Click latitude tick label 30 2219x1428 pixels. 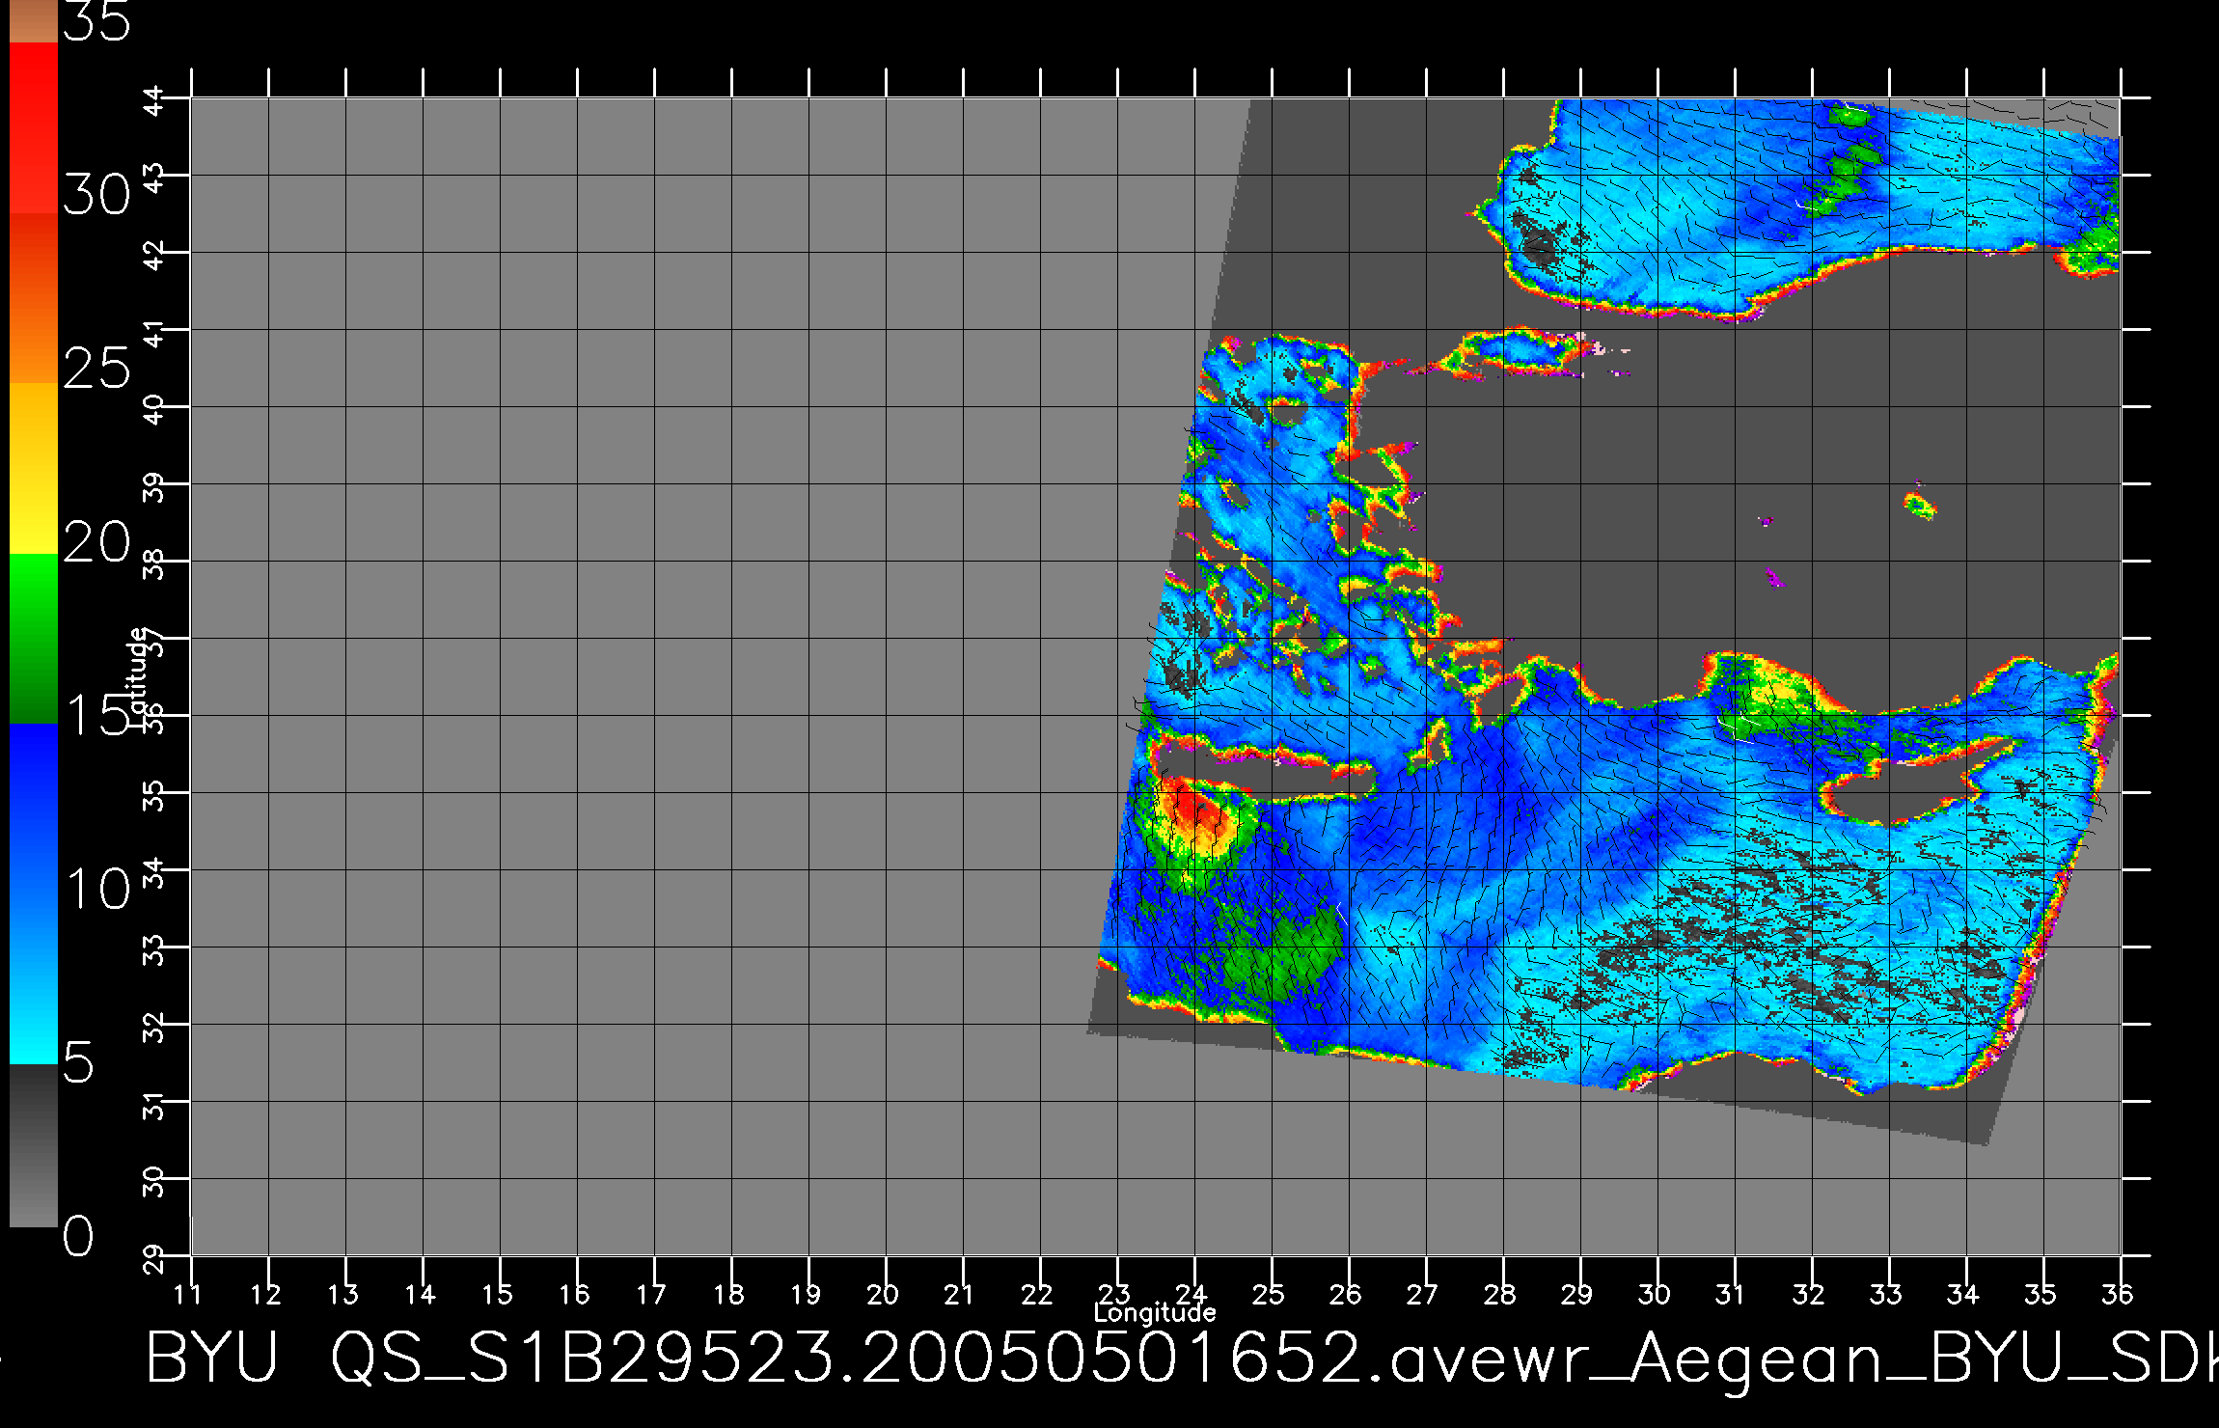pyautogui.click(x=154, y=1183)
